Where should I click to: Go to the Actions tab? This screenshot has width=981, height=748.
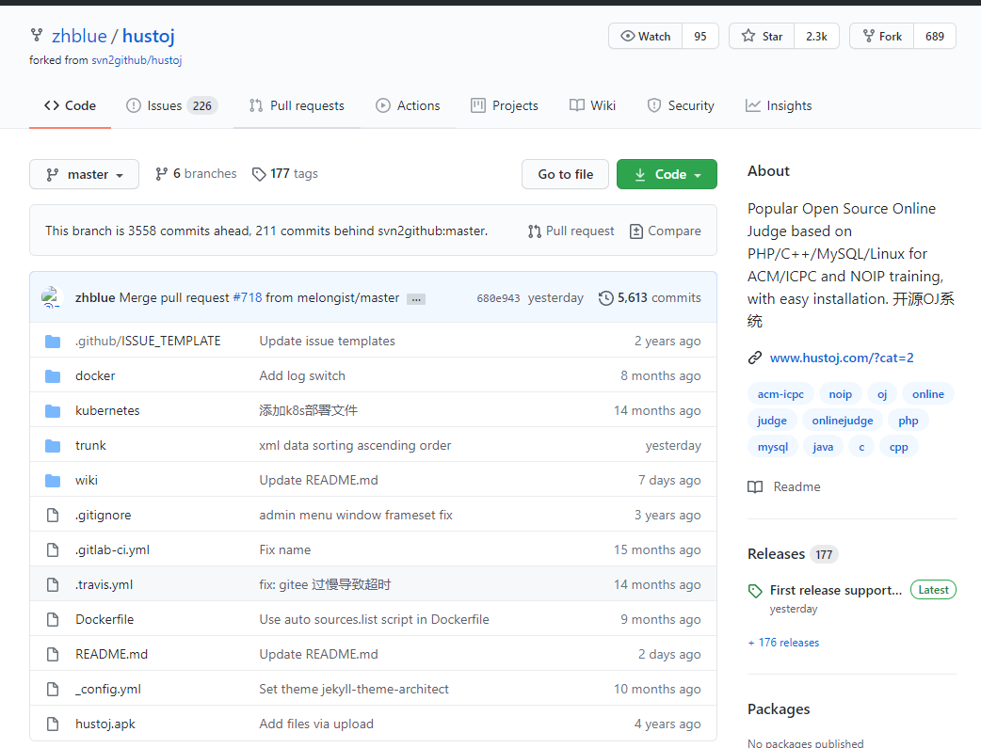pos(408,105)
